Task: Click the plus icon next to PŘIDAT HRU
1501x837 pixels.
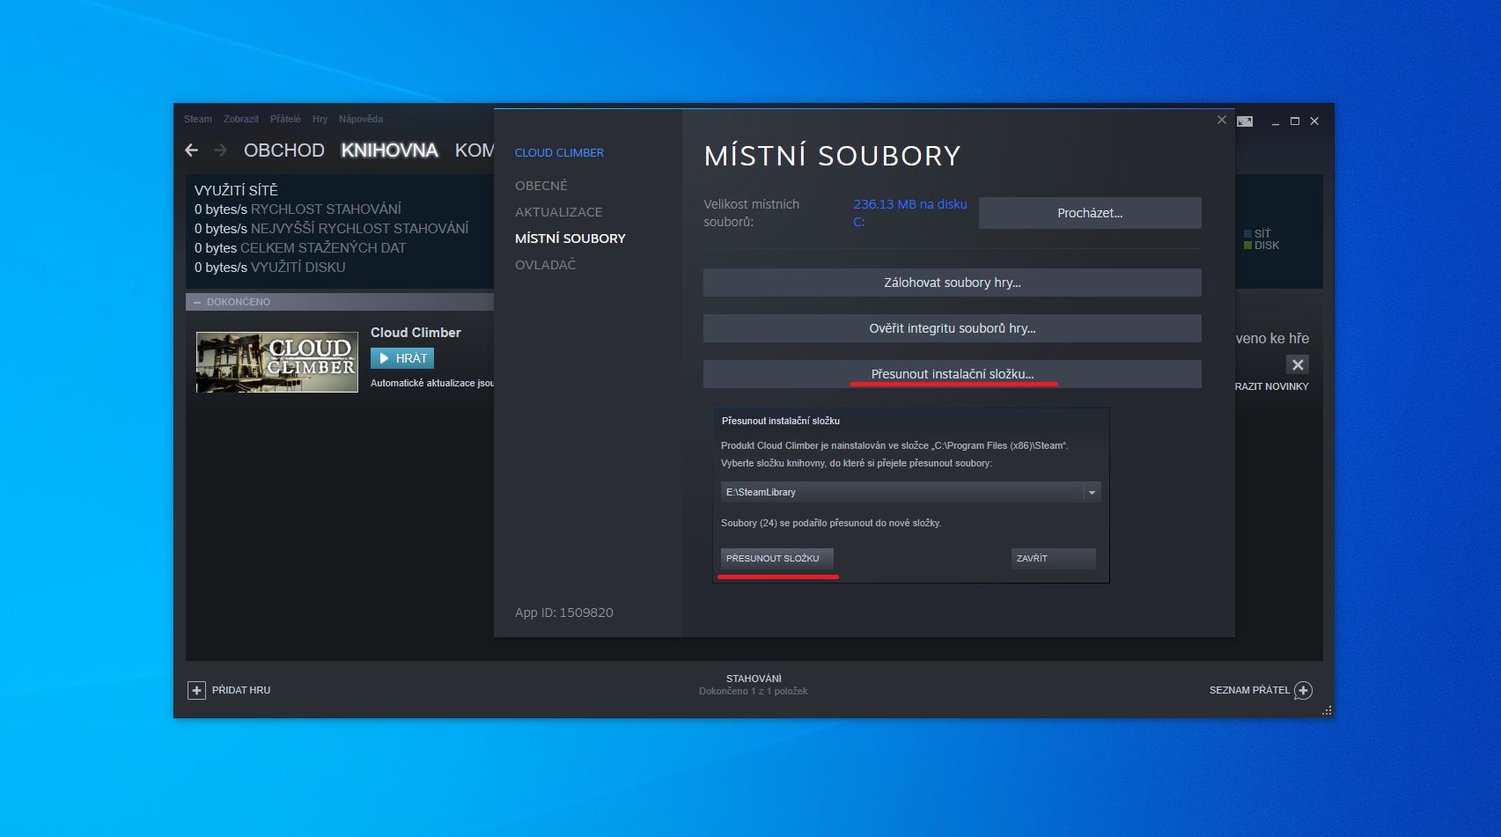Action: coord(196,690)
